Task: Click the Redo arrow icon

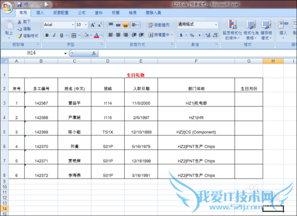Action: pyautogui.click(x=36, y=4)
